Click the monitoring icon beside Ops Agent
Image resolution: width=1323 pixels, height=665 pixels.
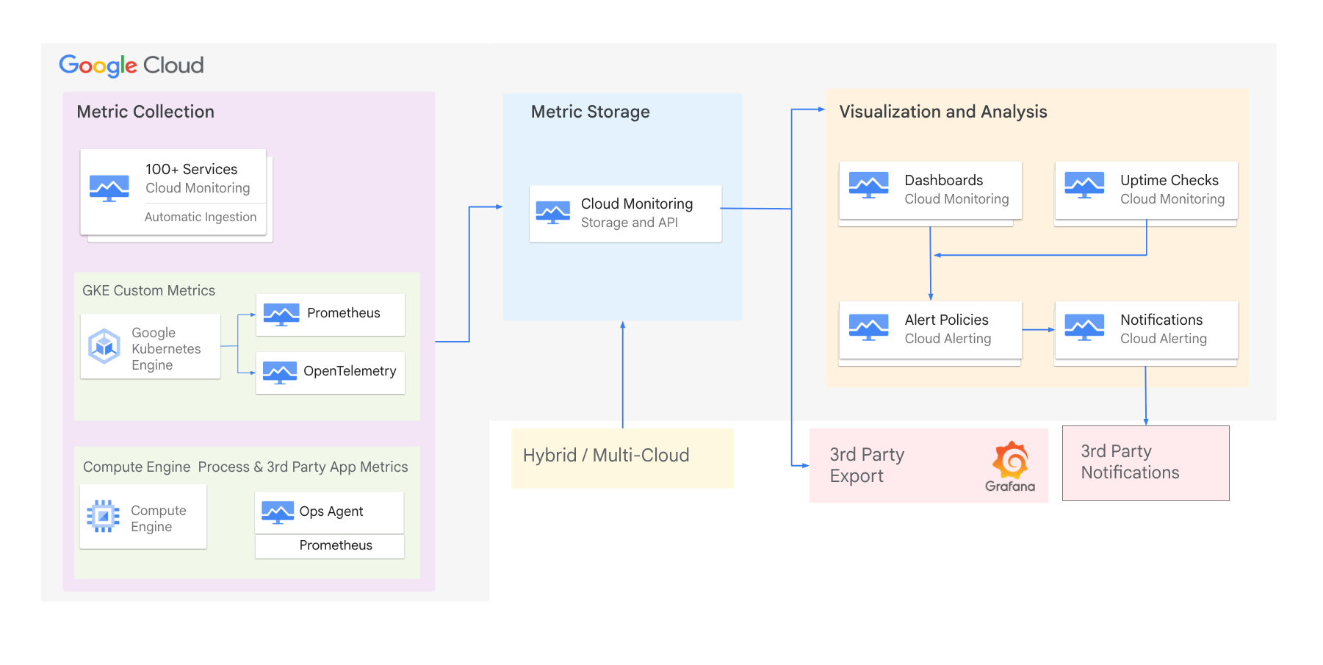coord(278,512)
